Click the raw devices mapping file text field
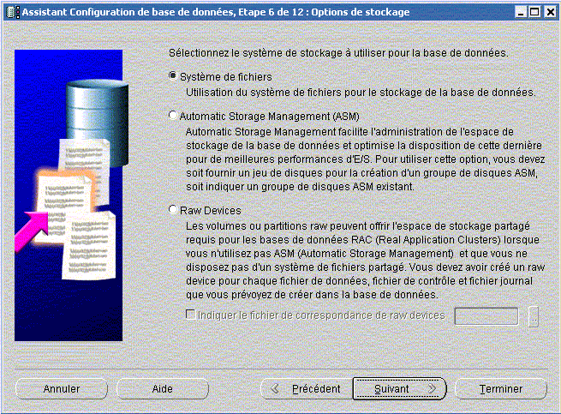The height and width of the screenshot is (414, 561). (486, 316)
